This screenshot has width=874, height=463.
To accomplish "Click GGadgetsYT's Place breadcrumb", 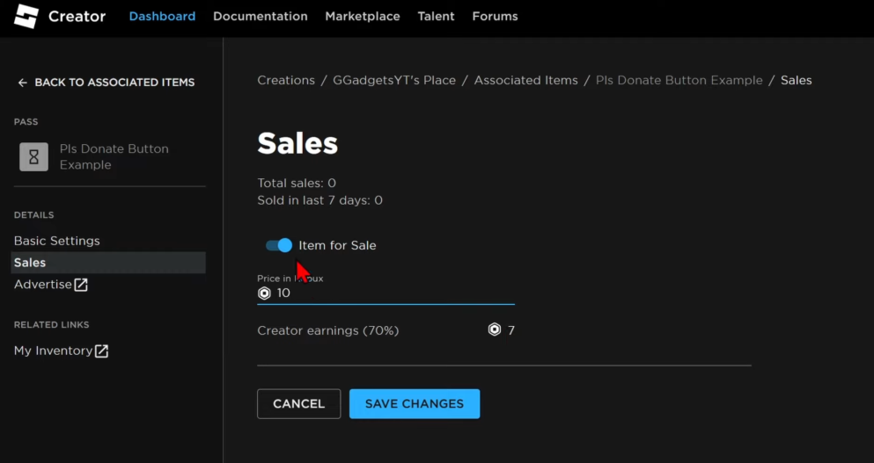I will pos(394,80).
